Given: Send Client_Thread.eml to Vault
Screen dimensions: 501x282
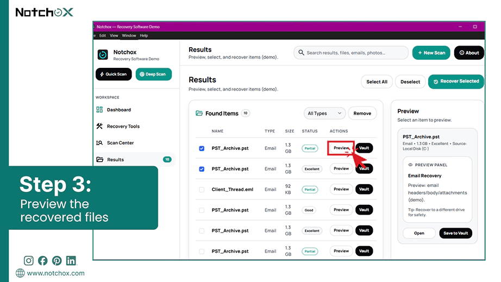Looking at the screenshot, I should [364, 189].
